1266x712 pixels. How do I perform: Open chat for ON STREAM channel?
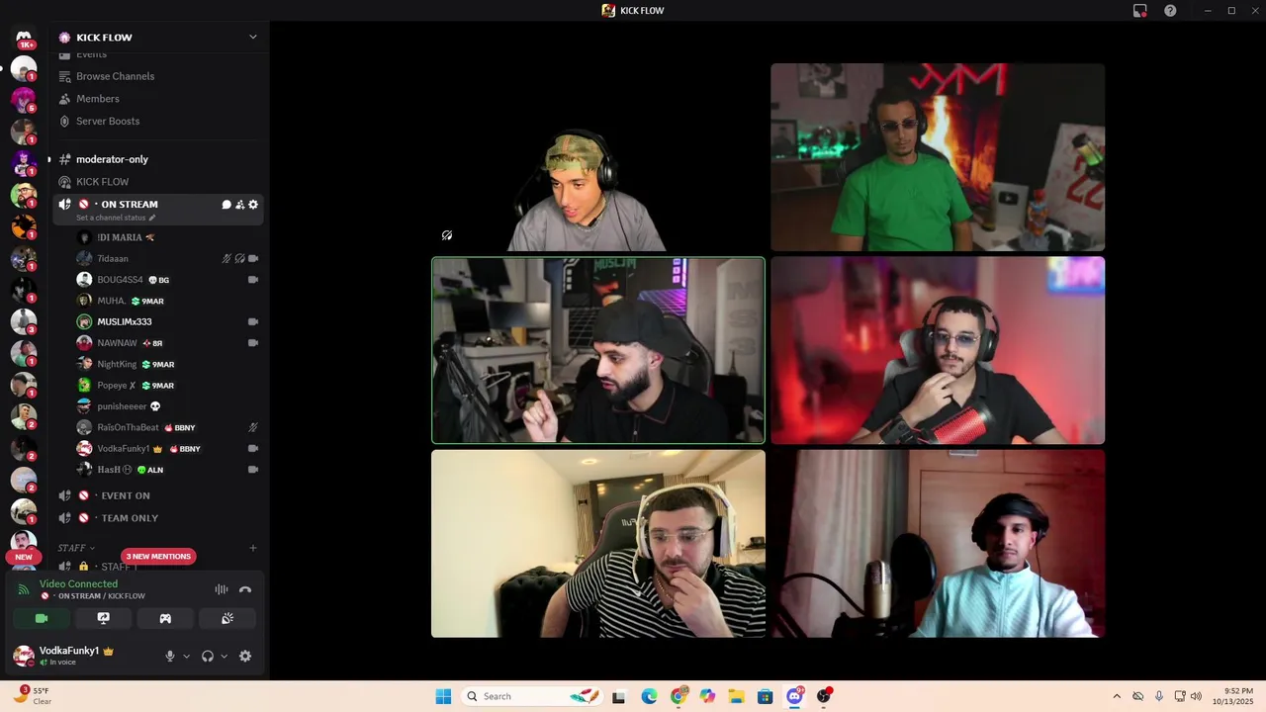(226, 205)
